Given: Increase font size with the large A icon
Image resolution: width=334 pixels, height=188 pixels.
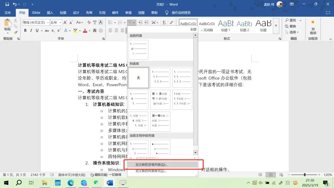Looking at the screenshot, I should 65,22.
